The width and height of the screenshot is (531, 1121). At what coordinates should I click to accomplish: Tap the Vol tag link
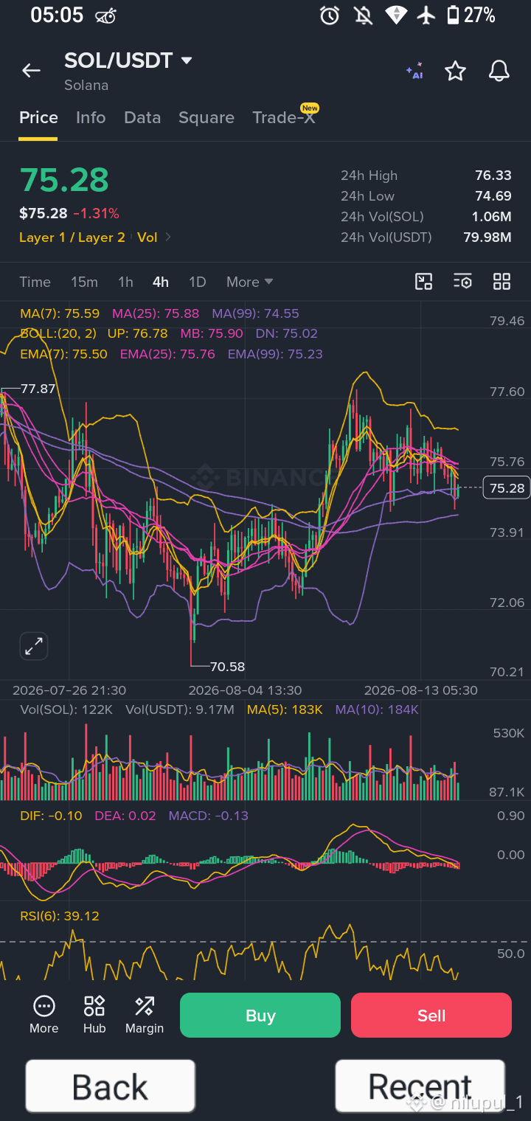147,237
